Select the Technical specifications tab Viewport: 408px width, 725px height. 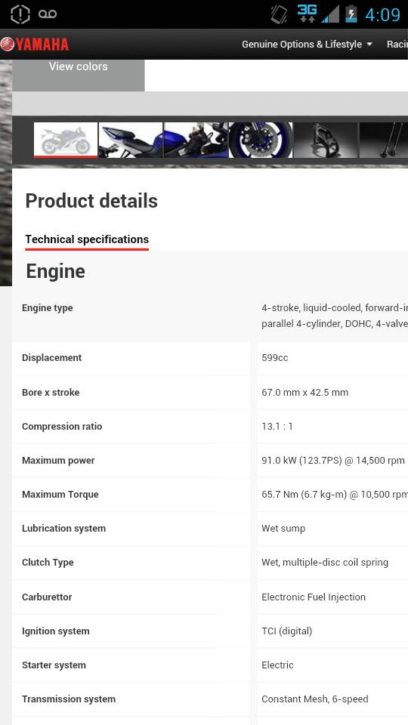pos(87,239)
